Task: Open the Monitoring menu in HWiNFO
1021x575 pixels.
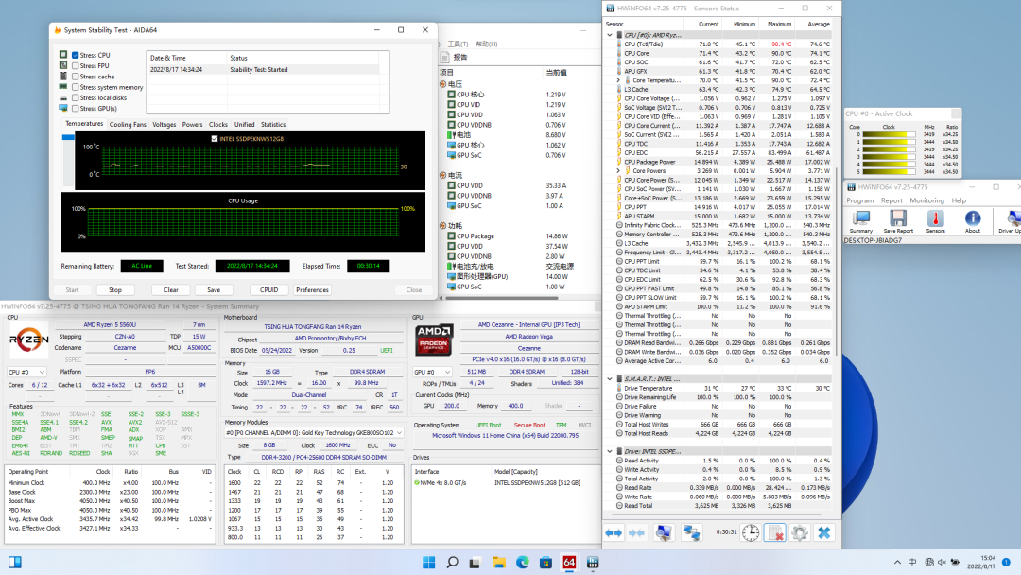Action: pos(926,200)
